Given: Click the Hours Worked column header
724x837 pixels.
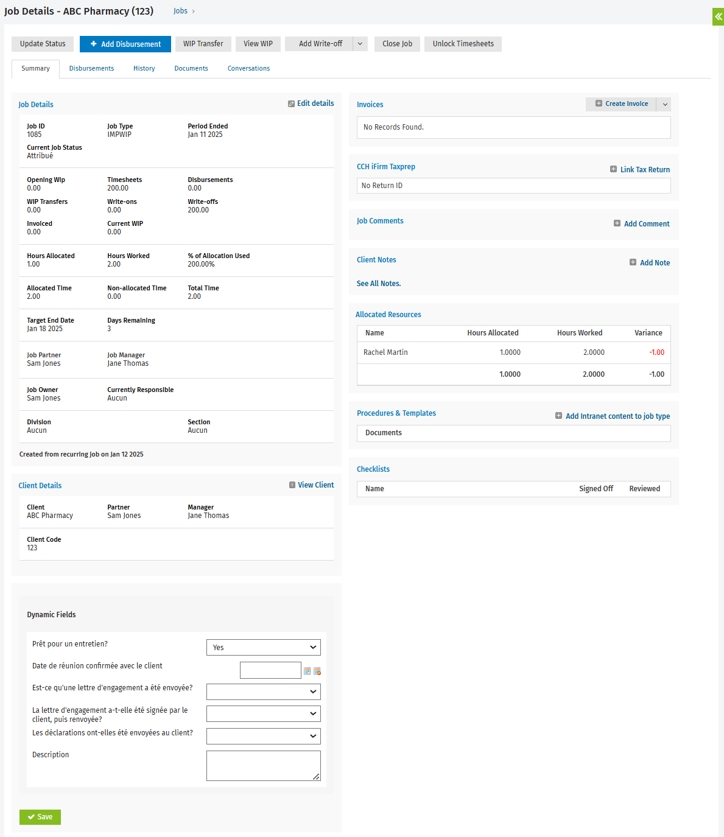Looking at the screenshot, I should tap(580, 333).
